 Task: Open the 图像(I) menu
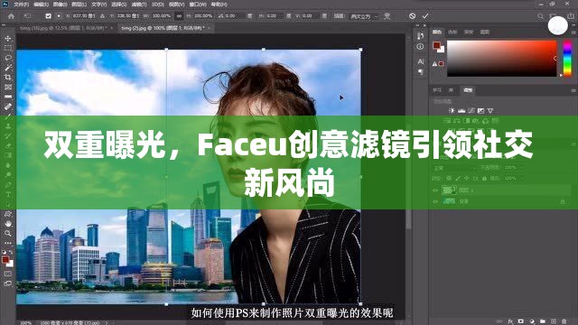click(60, 5)
